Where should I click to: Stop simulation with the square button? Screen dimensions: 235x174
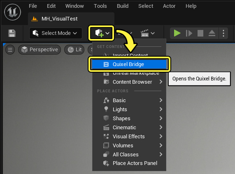pyautogui.click(x=200, y=33)
